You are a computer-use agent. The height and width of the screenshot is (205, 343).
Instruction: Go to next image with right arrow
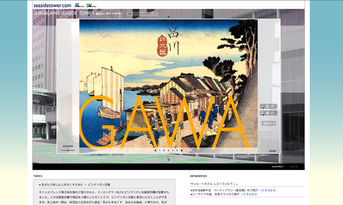181,151
